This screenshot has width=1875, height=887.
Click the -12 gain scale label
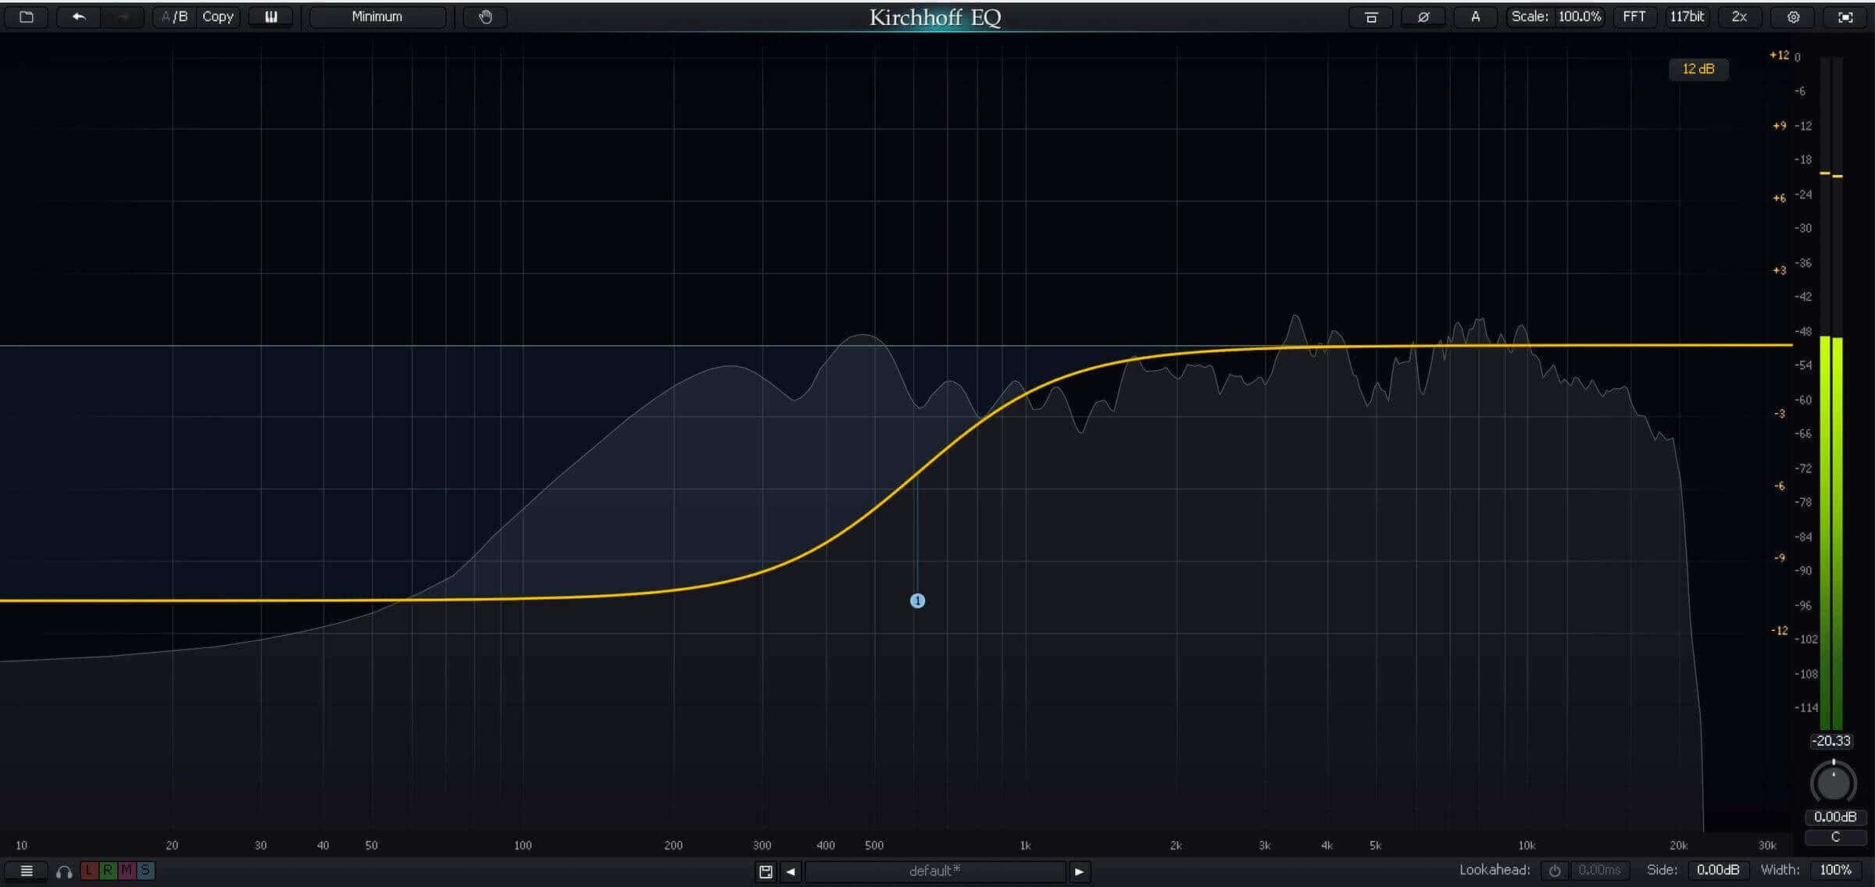pyautogui.click(x=1779, y=630)
